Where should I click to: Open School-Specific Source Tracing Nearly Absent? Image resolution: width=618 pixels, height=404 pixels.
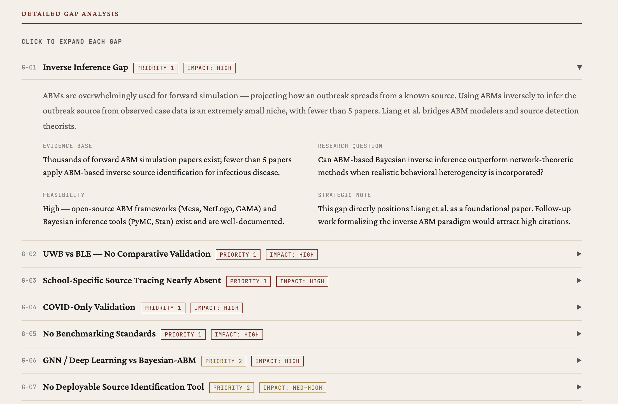132,280
